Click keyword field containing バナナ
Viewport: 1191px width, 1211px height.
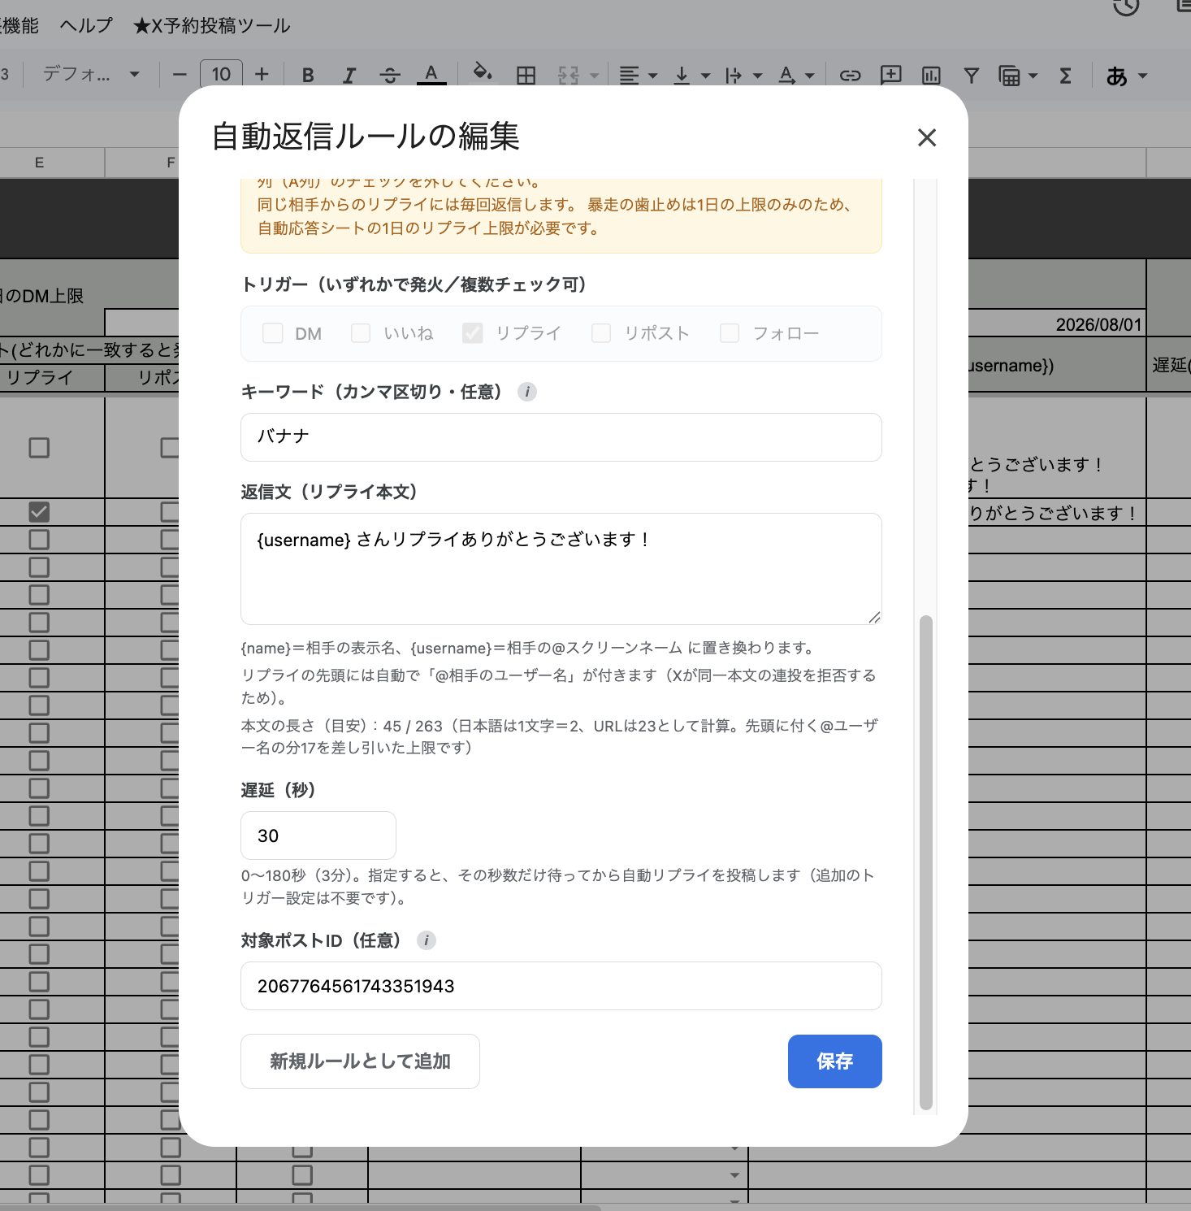click(x=561, y=437)
